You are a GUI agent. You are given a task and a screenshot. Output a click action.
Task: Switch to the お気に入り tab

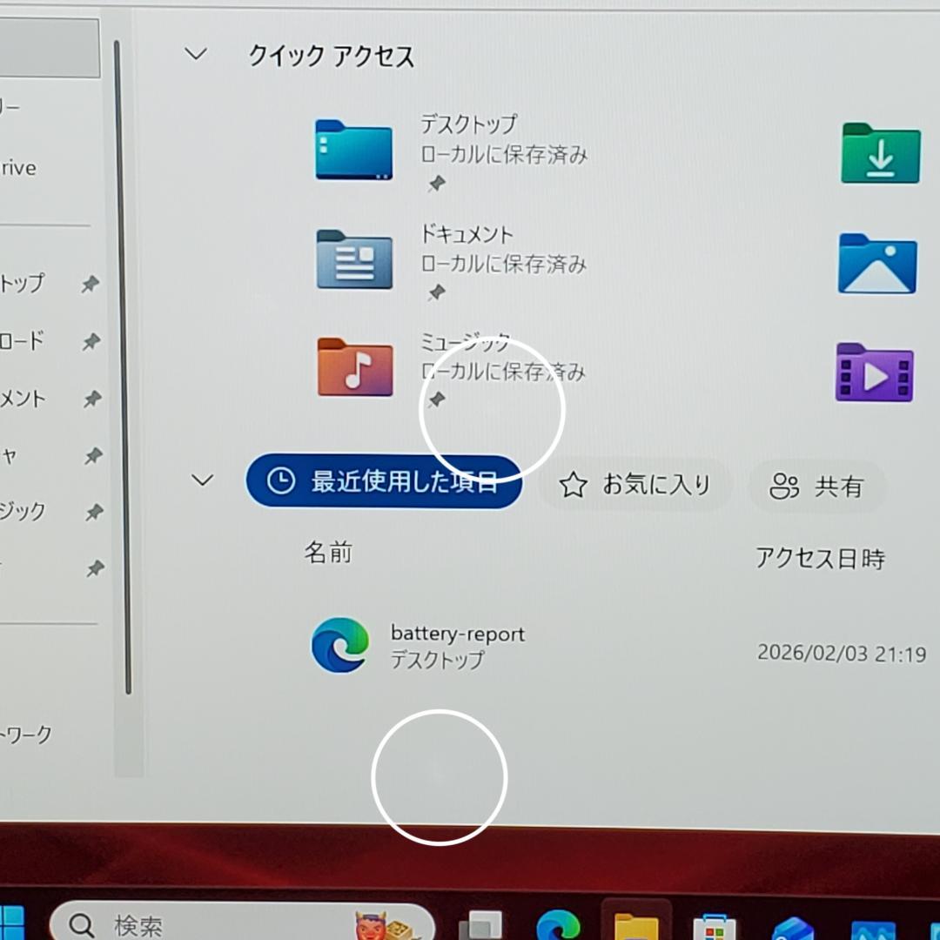(x=637, y=485)
